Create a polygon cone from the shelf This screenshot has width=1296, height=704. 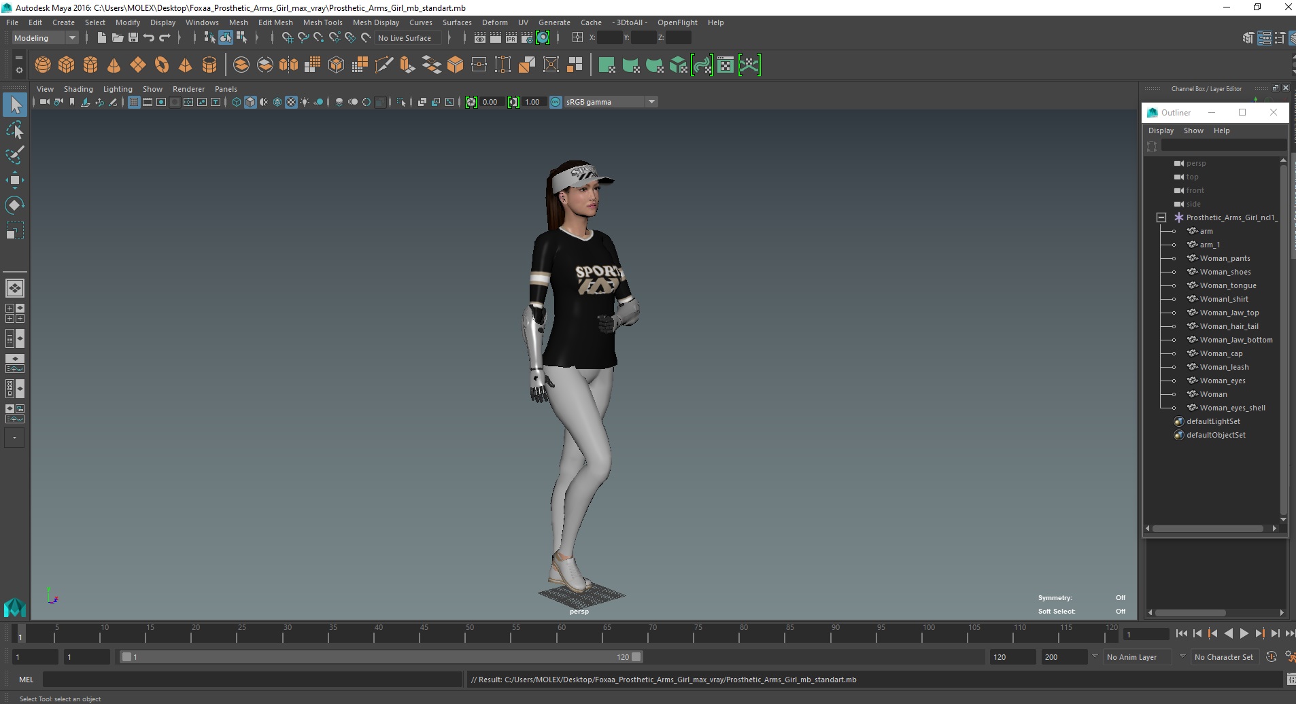[x=114, y=65]
